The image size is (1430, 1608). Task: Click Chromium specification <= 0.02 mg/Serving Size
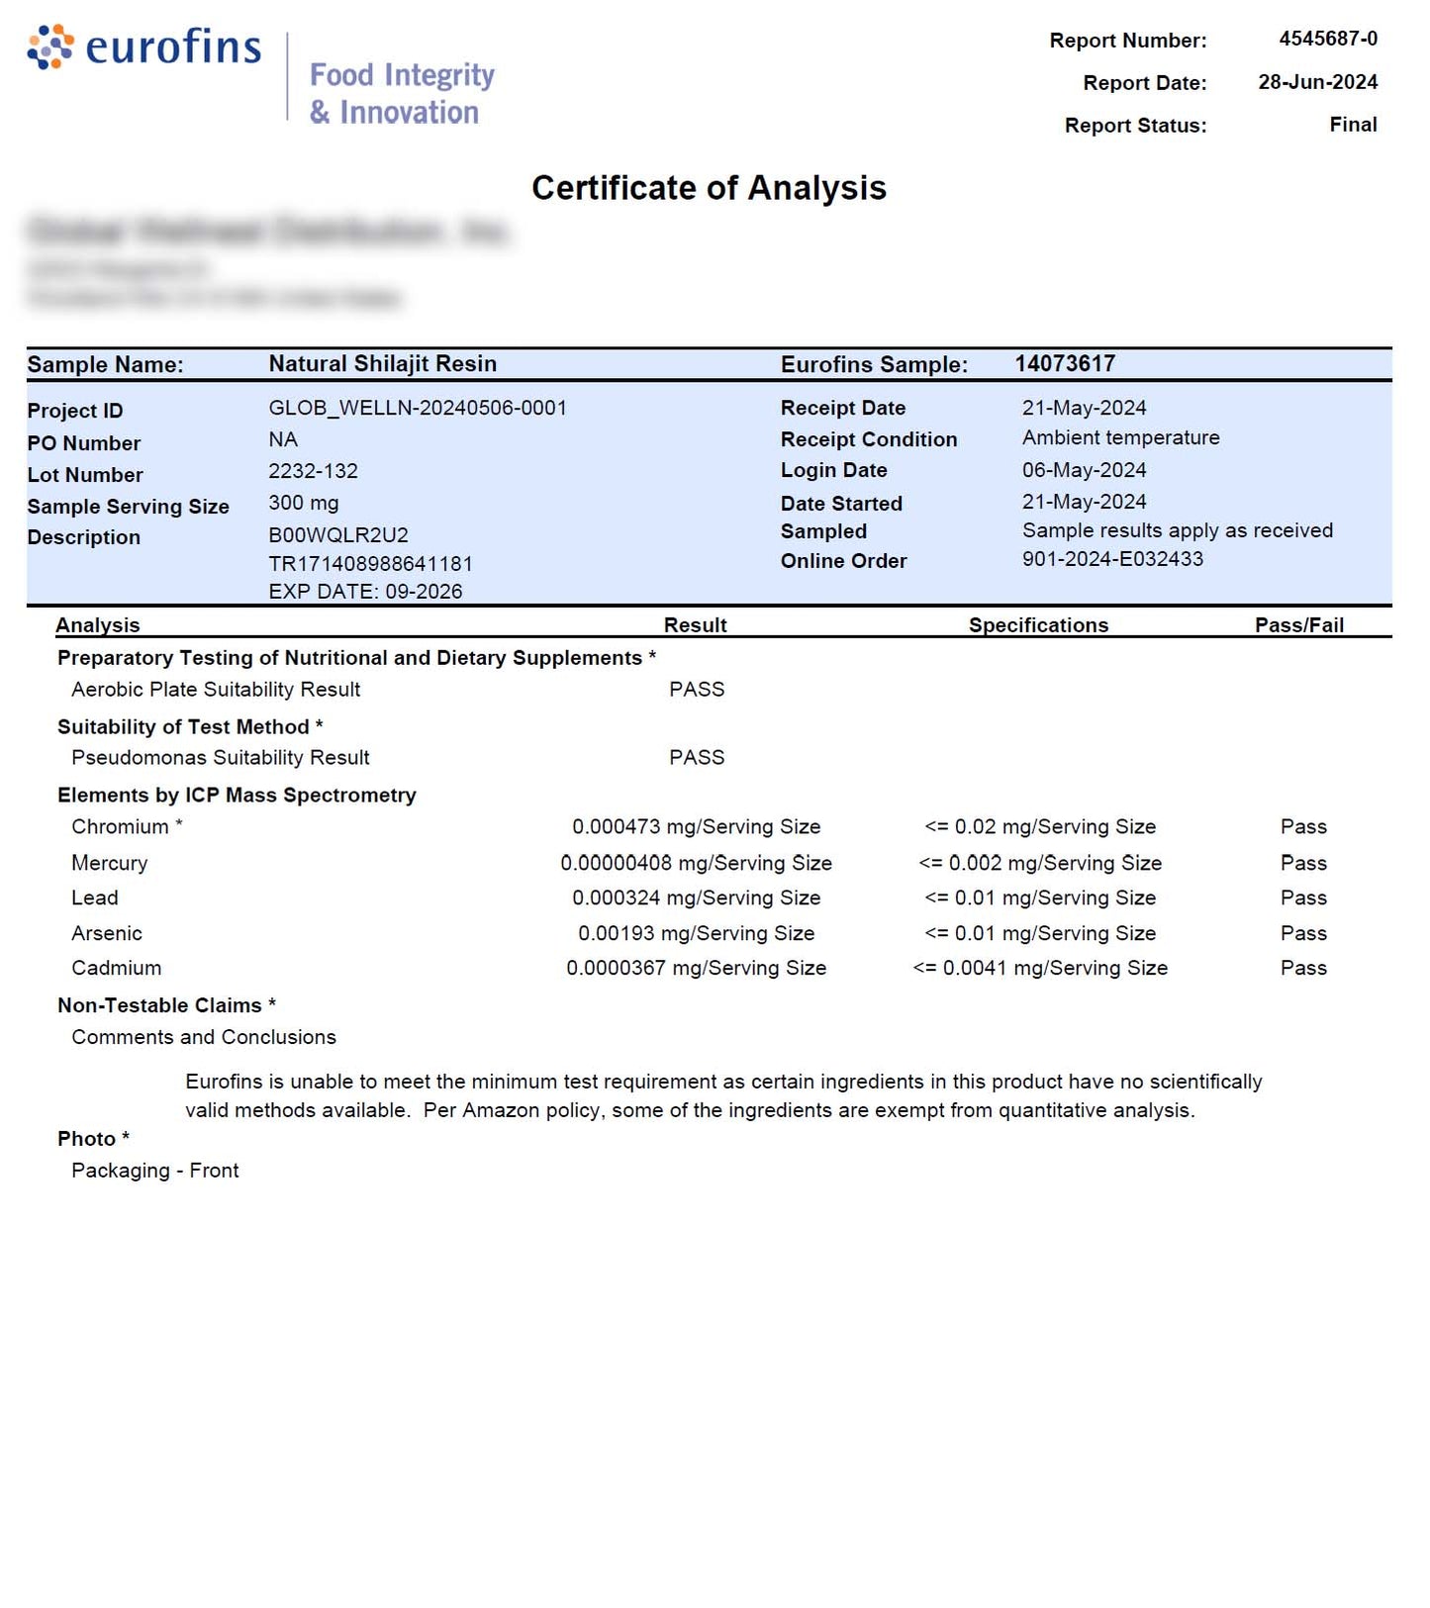pos(1040,826)
